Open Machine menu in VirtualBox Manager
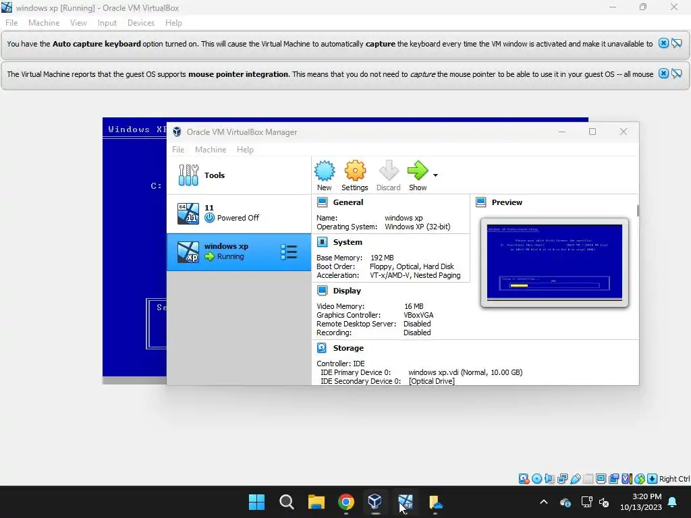This screenshot has width=691, height=518. pyautogui.click(x=211, y=150)
